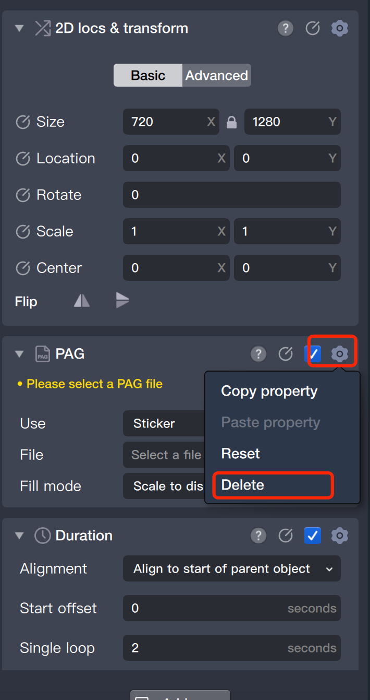Click the Single loop seconds field
The width and height of the screenshot is (370, 700).
pos(231,648)
